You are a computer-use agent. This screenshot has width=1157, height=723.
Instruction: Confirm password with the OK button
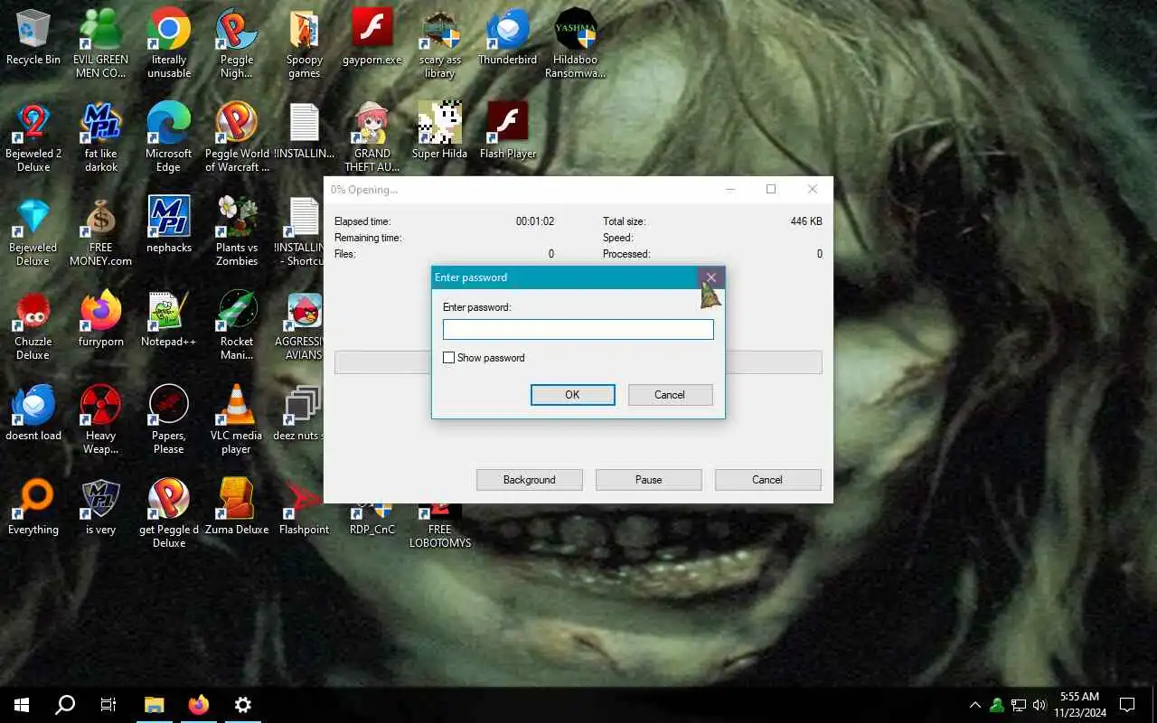tap(572, 395)
